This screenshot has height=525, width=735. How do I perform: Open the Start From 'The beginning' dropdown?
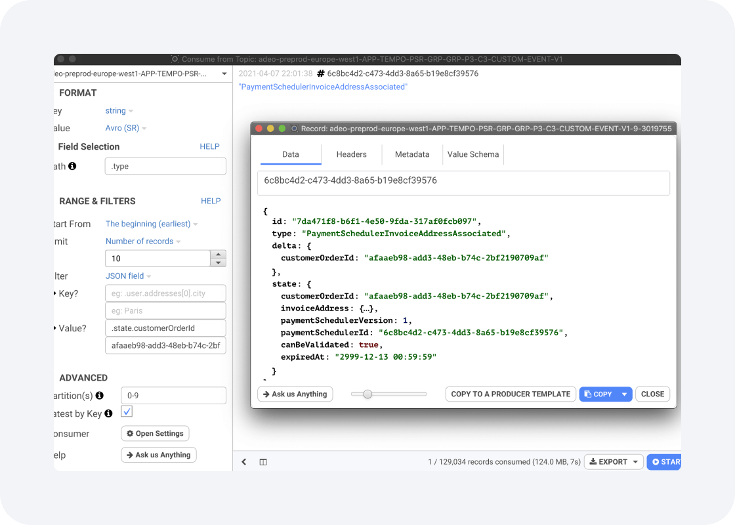151,224
